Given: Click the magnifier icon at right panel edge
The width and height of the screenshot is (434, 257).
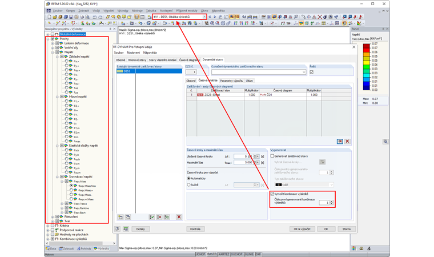Looking at the screenshot, I should [385, 142].
